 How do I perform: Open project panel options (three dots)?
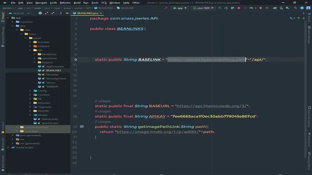[60, 13]
